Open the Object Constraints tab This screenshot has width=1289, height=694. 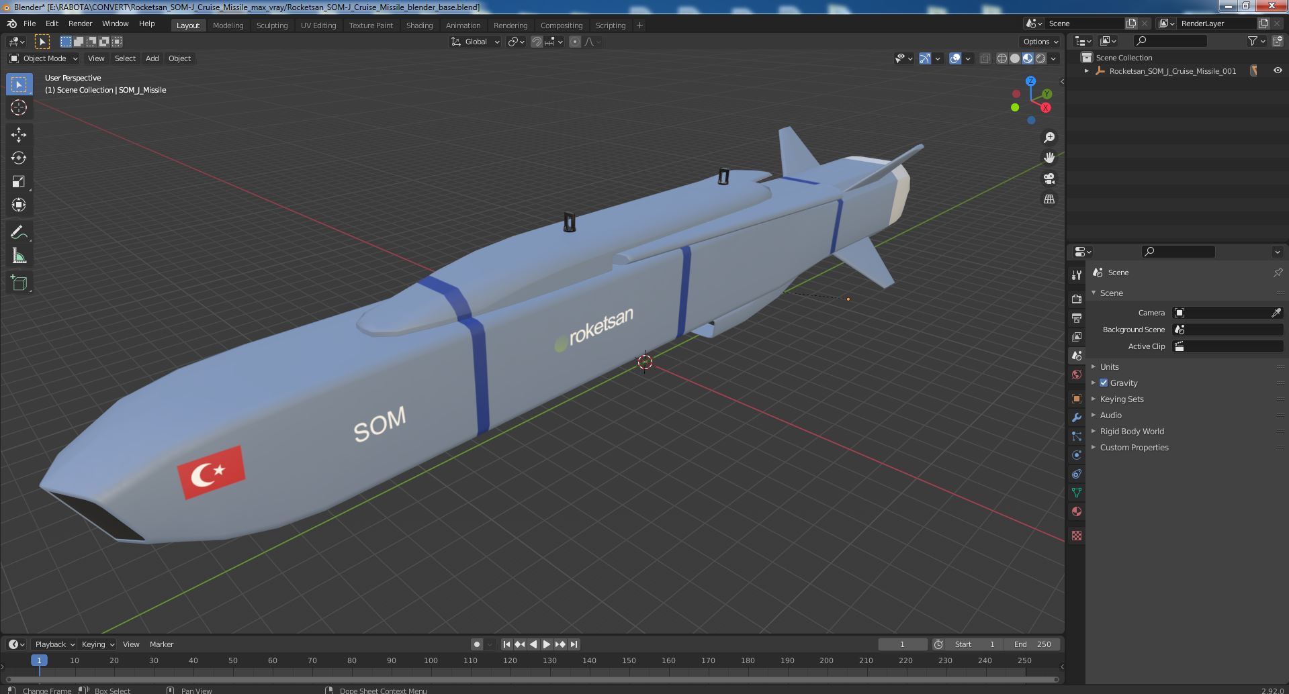1077,474
